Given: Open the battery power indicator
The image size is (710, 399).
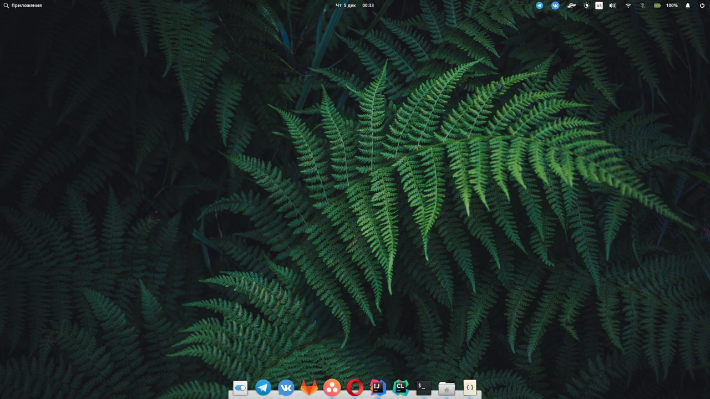Looking at the screenshot, I should pos(657,6).
